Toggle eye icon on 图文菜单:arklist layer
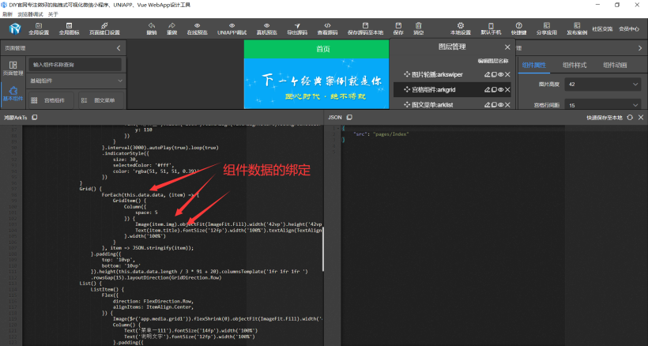Viewport: 648px width, 346px height. (499, 105)
